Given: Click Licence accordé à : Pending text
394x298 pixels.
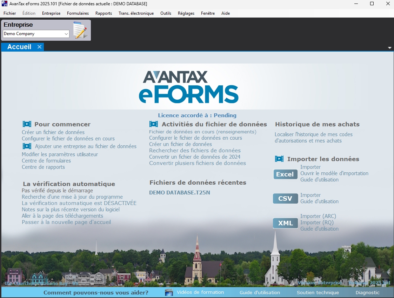Looking at the screenshot, I should [x=197, y=115].
